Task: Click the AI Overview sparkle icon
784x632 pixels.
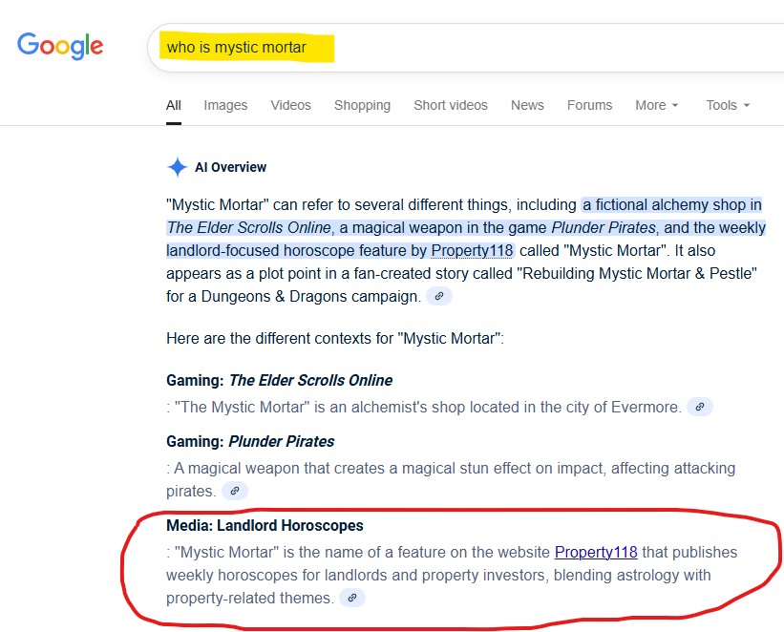Action: 177,167
